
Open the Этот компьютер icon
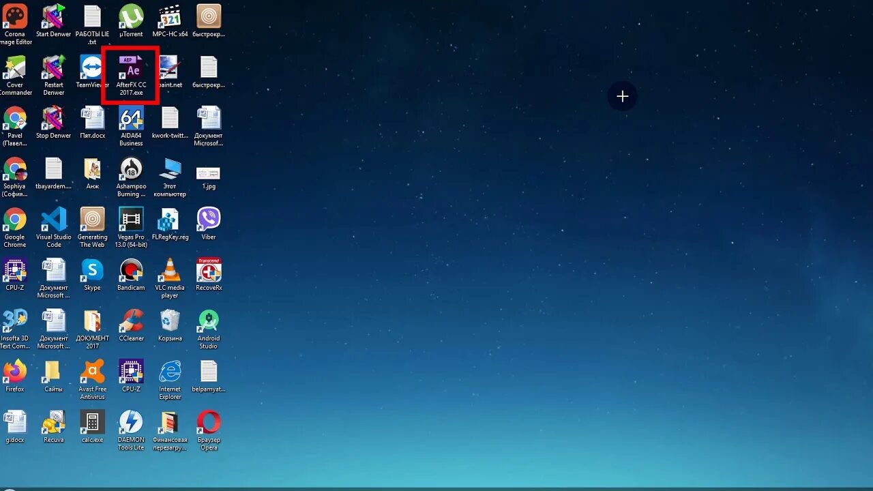tap(170, 177)
